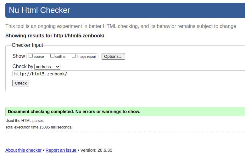Click the Version 20.6.30 text

coord(96,150)
